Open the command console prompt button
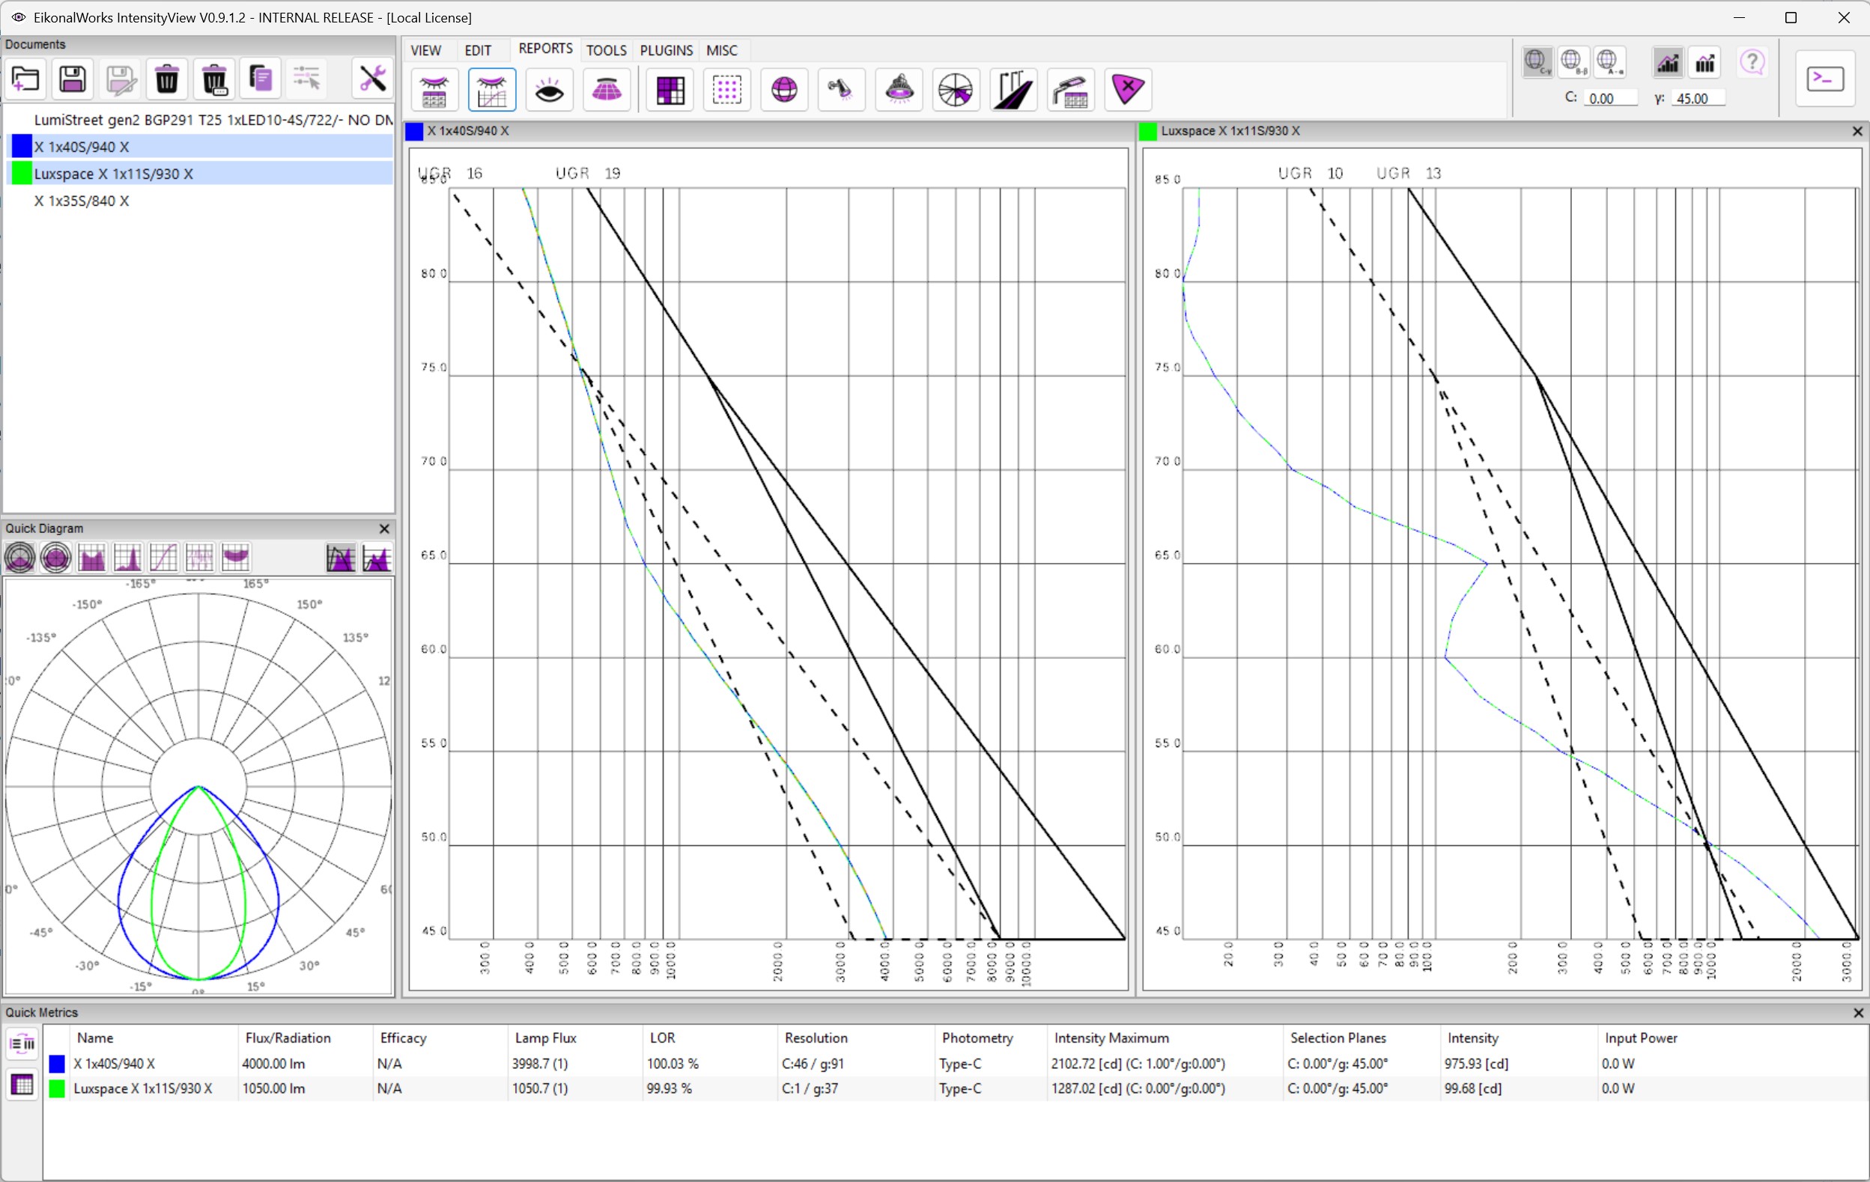The height and width of the screenshot is (1182, 1870). [1826, 79]
